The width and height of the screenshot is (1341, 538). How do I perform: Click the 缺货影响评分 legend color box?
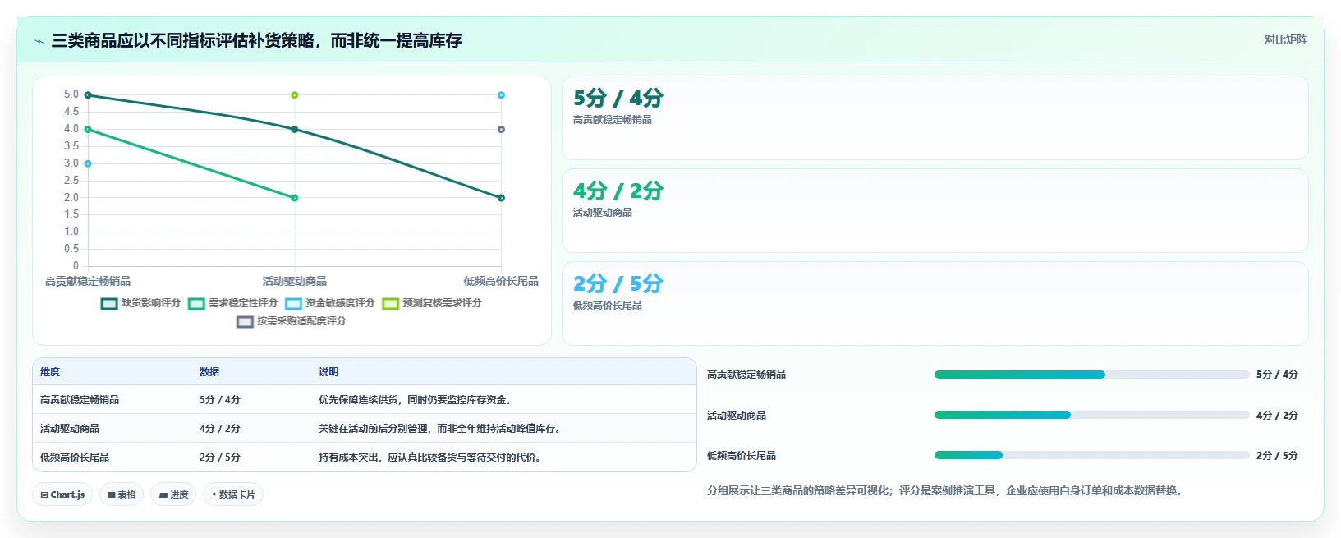[109, 304]
